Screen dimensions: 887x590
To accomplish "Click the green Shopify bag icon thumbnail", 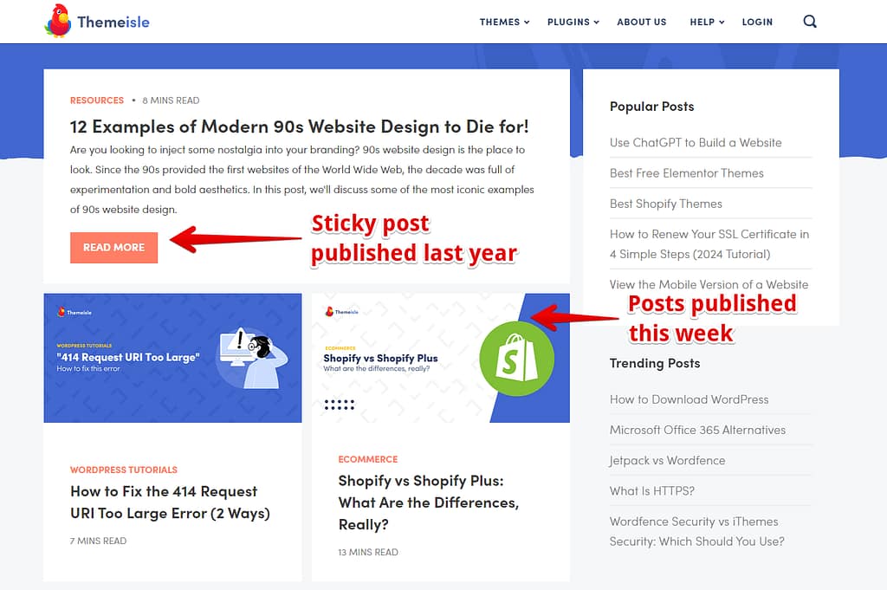I will (x=516, y=359).
